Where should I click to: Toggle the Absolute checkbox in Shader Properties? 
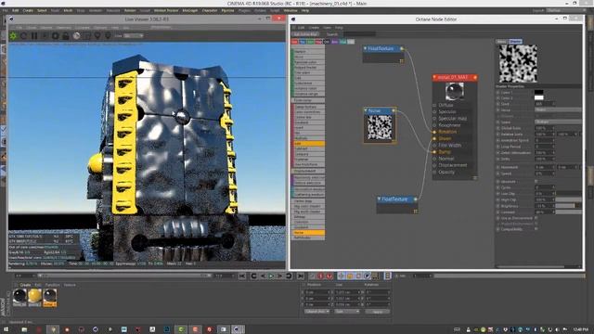[x=536, y=182]
